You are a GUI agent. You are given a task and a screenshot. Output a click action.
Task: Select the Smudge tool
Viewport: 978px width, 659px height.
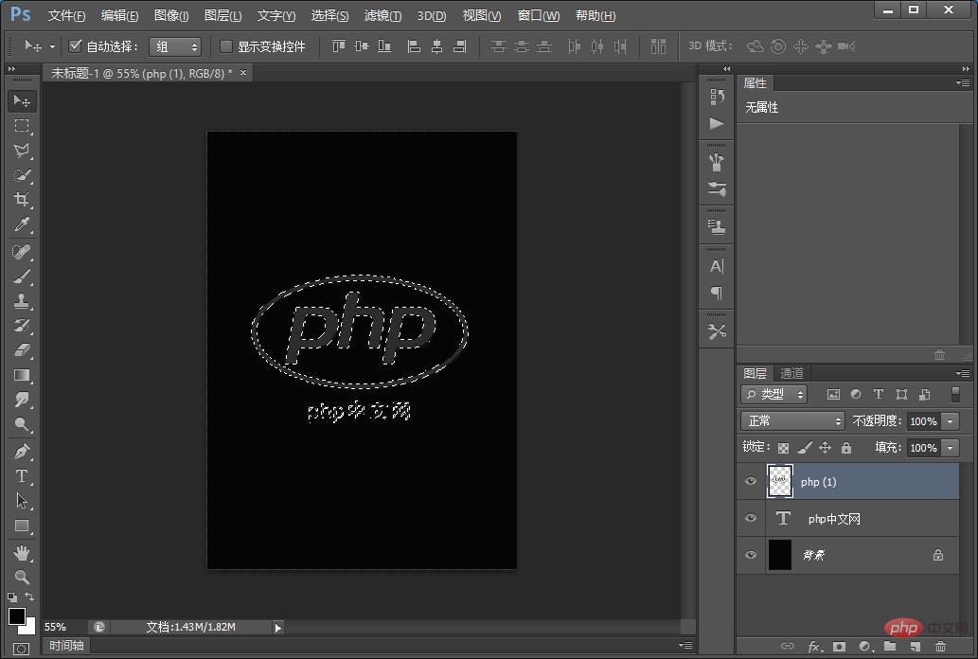pyautogui.click(x=22, y=400)
